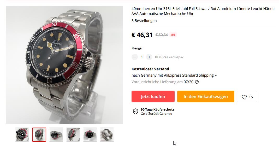The image size is (279, 149).
Task: Select the third thumbnail showing watch side
Action: click(56, 135)
